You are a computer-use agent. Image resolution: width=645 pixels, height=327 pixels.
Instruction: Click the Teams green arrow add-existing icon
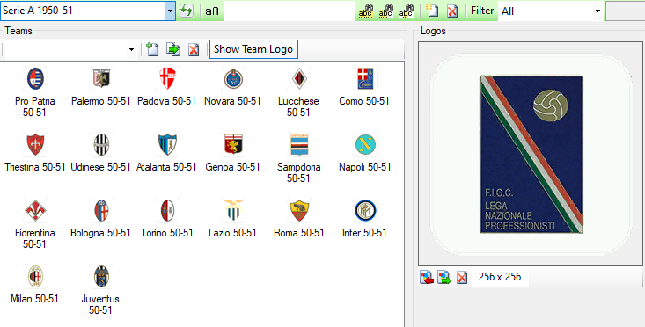click(x=173, y=49)
